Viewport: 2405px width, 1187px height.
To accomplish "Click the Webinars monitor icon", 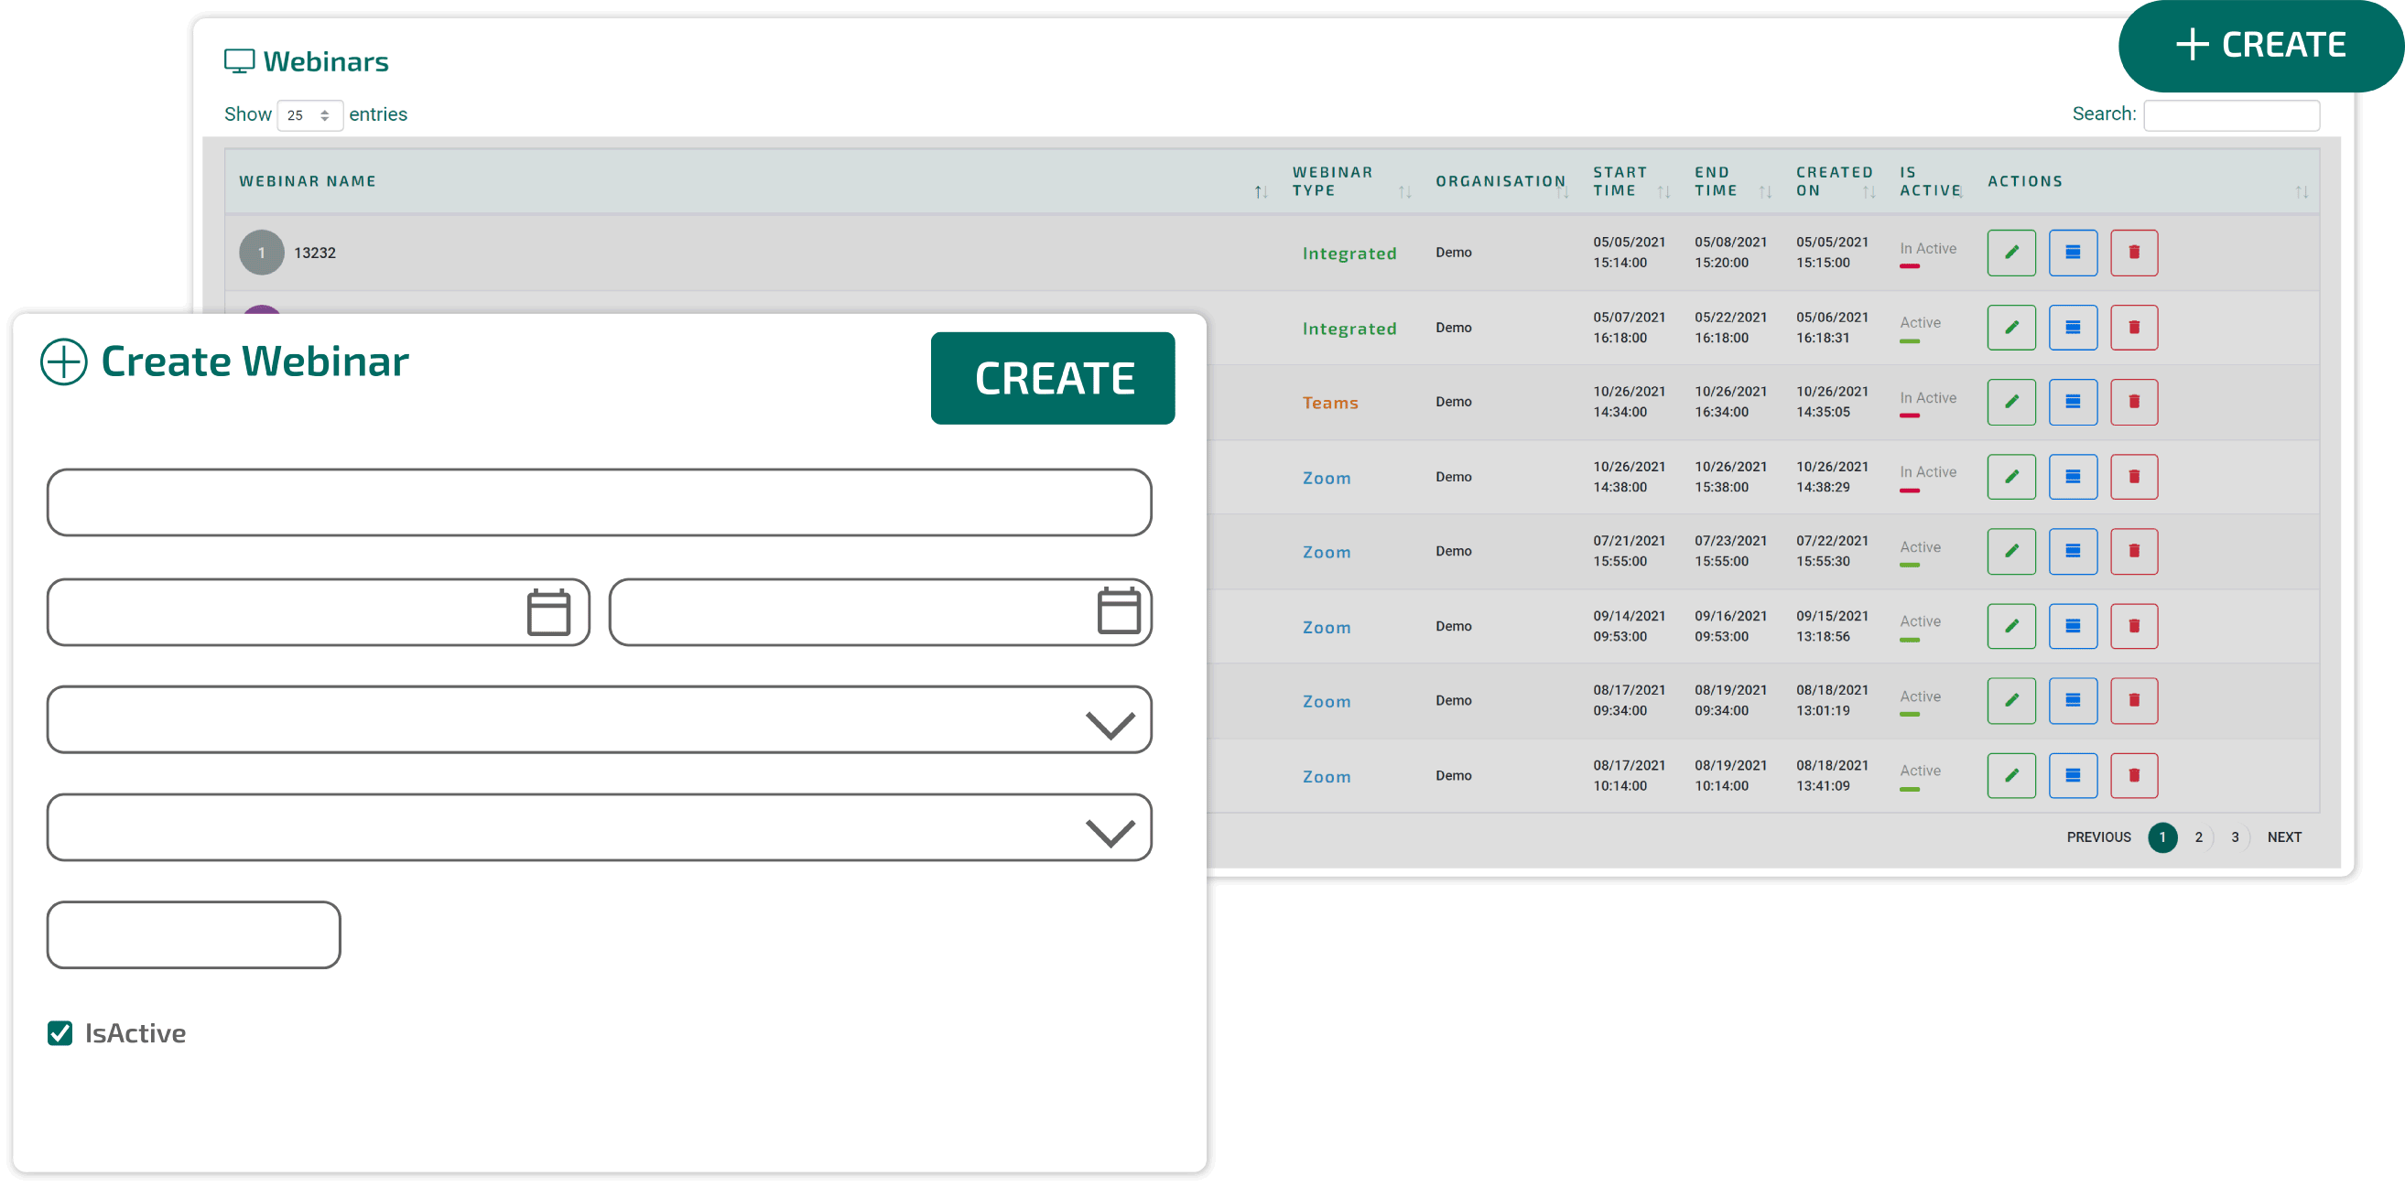I will (x=241, y=59).
